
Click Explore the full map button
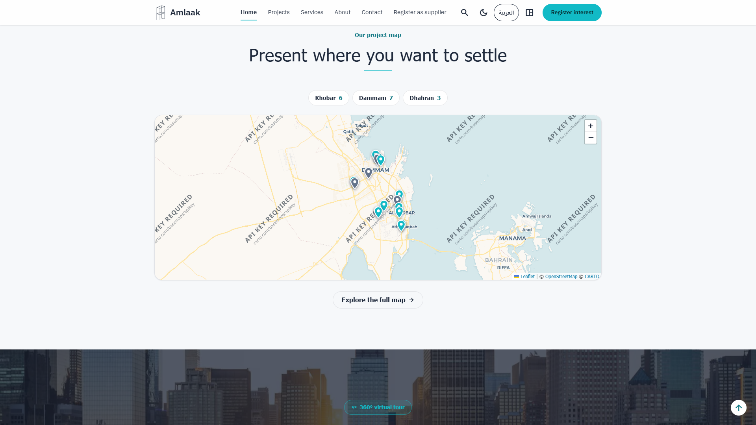pyautogui.click(x=378, y=300)
